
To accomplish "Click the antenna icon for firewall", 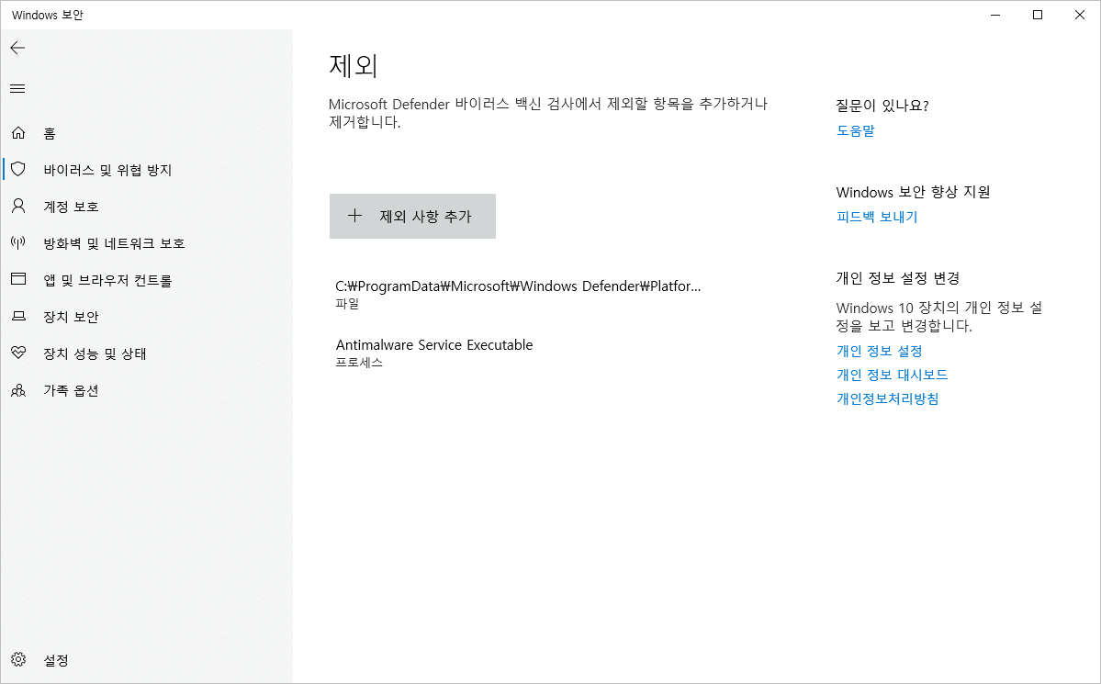I will coord(18,243).
